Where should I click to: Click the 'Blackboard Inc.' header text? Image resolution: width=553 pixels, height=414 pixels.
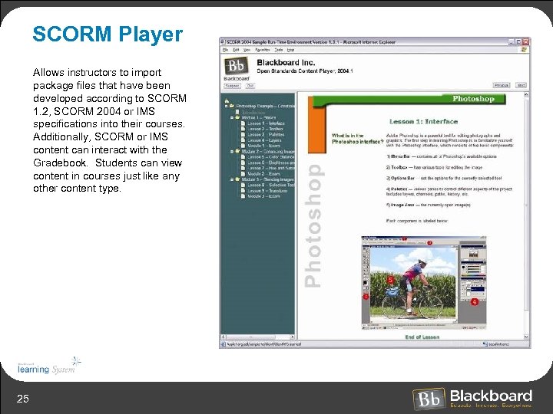point(286,63)
